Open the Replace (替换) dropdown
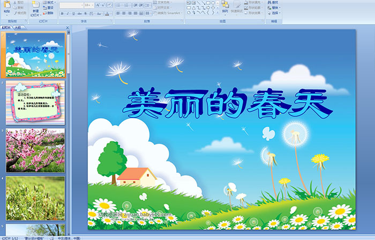Image resolution: width=375 pixels, height=240 pixels. [x=274, y=7]
